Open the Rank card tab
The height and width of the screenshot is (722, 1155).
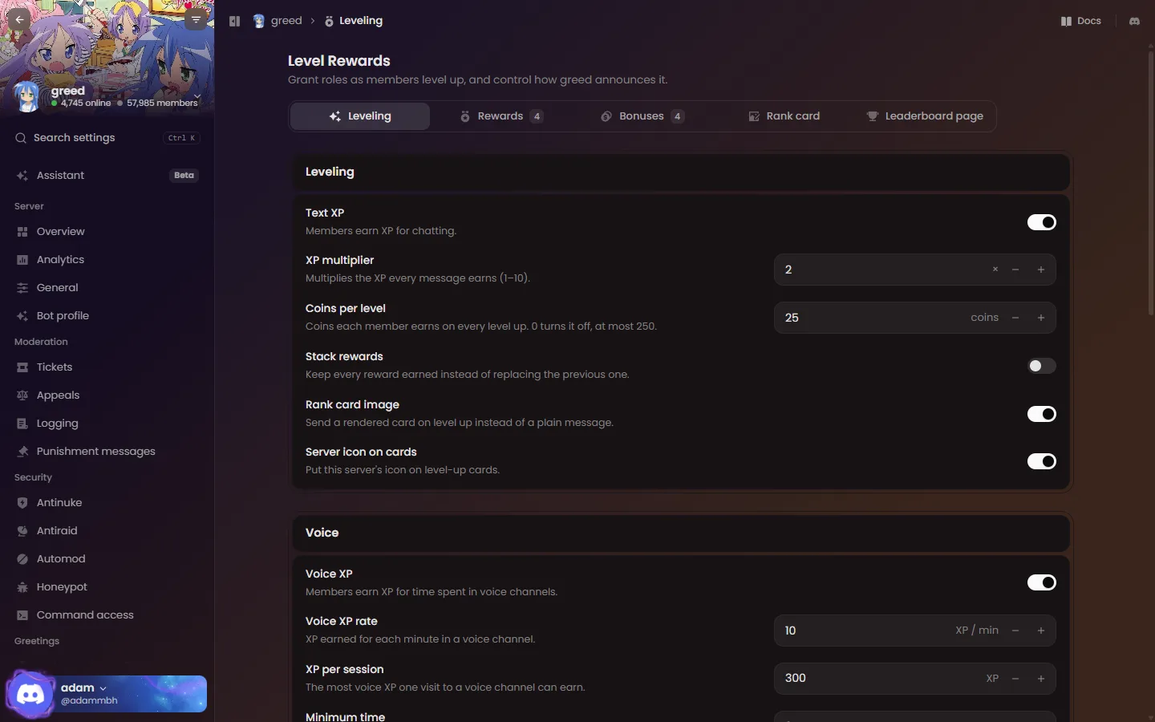click(784, 116)
